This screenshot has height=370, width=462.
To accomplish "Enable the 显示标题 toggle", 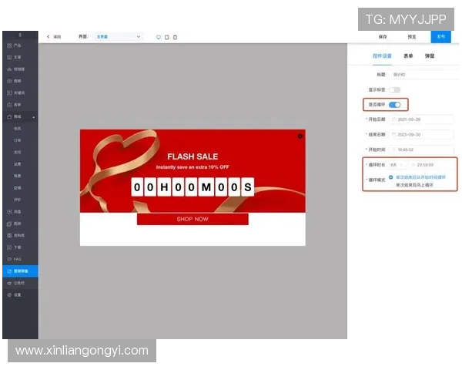I will click(394, 90).
